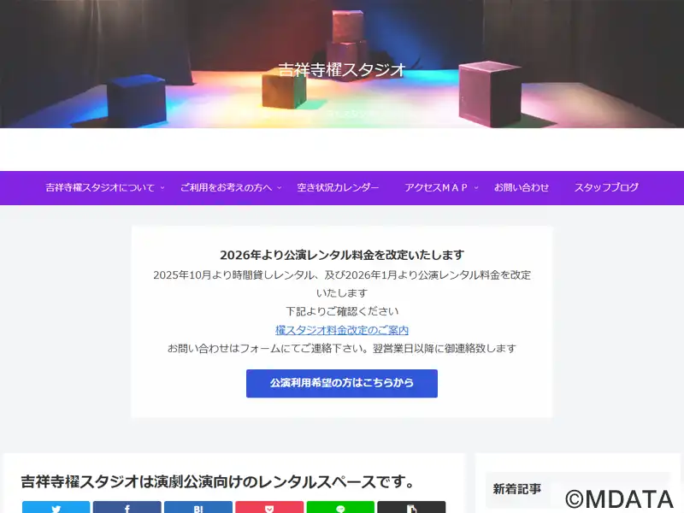The width and height of the screenshot is (684, 513).
Task: Click the Hatena Bookmark B! share icon
Action: click(x=198, y=508)
